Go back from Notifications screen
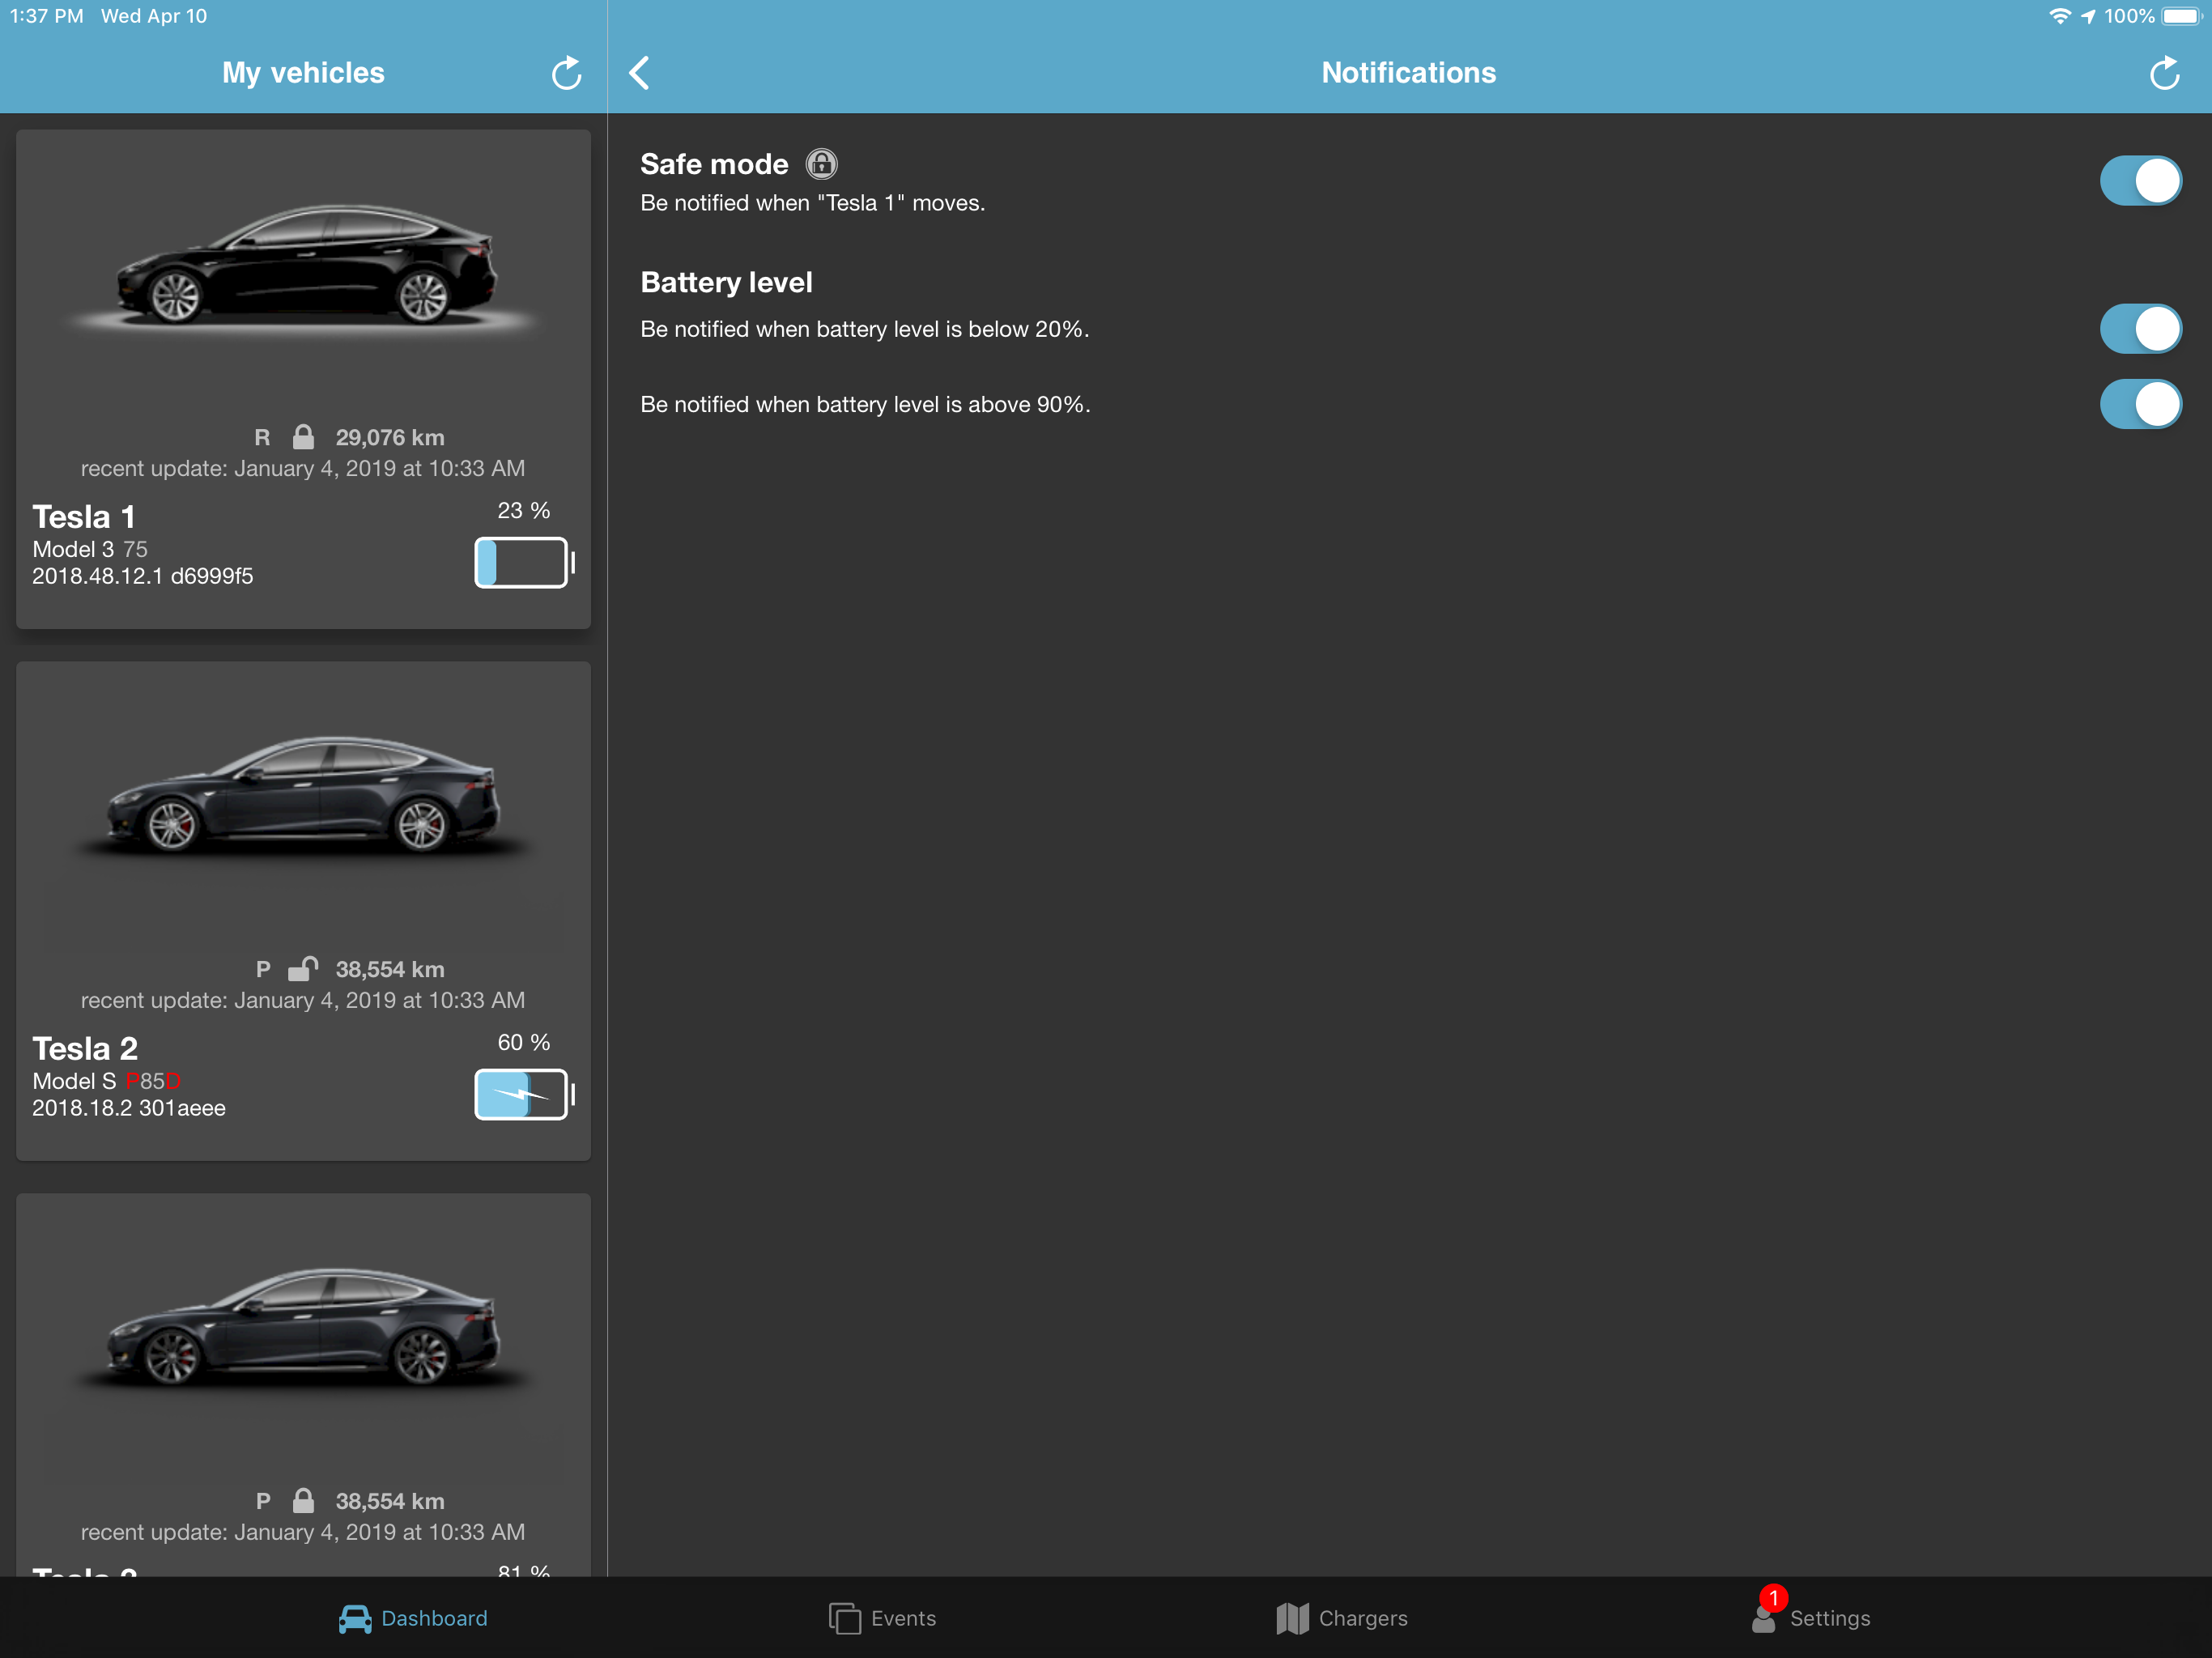 [x=640, y=73]
